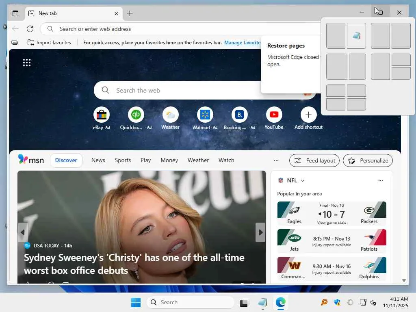
Task: Open the Sydney Sweeney 'Christy' headline
Action: point(134,264)
